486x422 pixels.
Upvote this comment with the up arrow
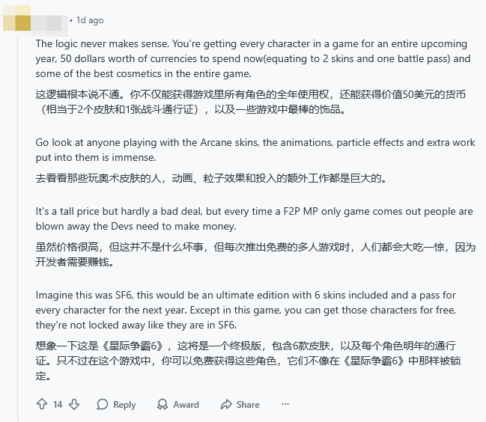point(42,404)
